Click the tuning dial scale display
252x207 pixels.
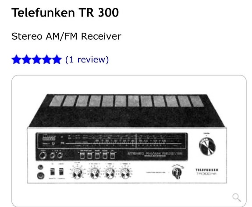pyautogui.click(x=112, y=141)
